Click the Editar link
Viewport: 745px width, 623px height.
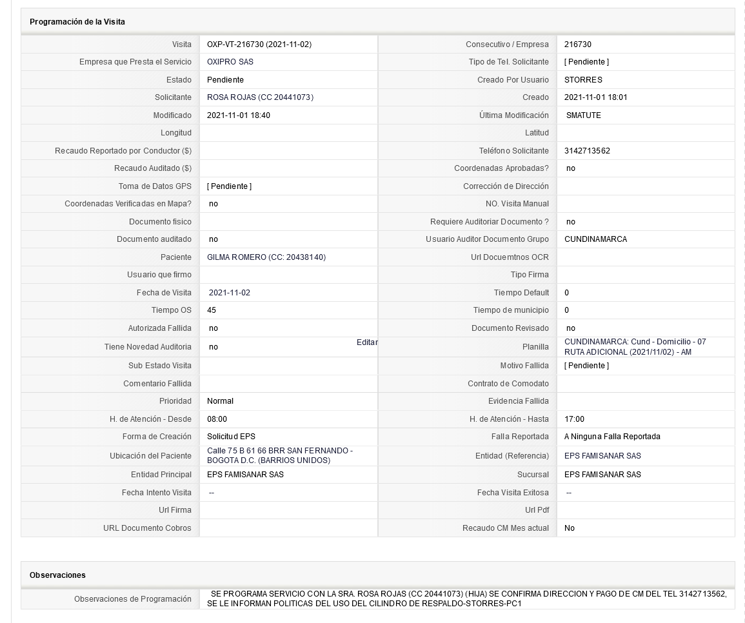pyautogui.click(x=367, y=342)
